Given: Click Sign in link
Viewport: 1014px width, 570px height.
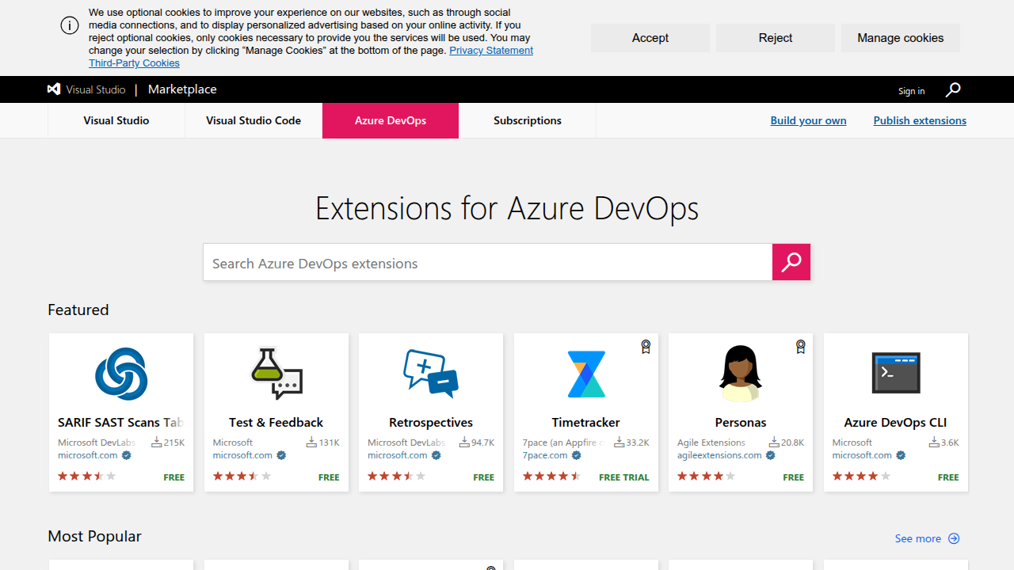Looking at the screenshot, I should point(911,91).
